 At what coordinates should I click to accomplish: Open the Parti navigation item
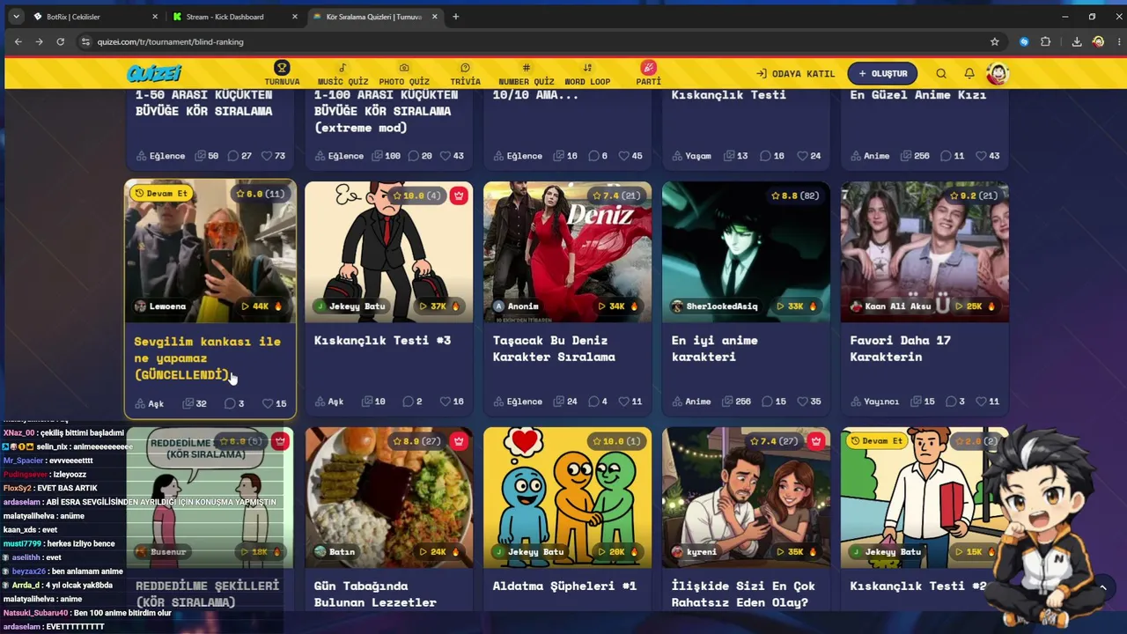click(x=649, y=74)
